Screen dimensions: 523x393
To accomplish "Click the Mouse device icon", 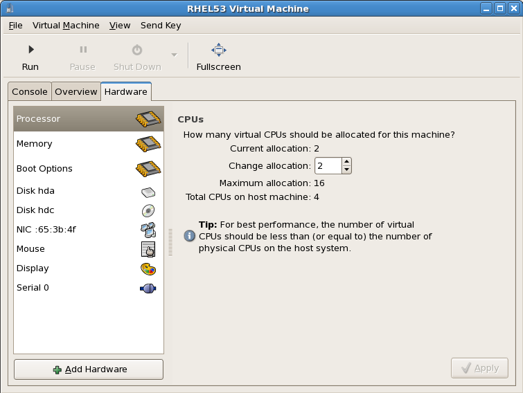I will 148,249.
